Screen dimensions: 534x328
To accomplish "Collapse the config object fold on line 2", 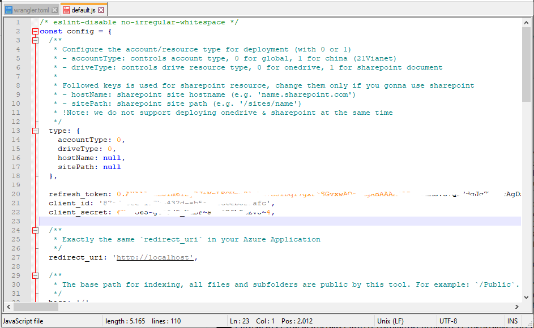I will [35, 31].
